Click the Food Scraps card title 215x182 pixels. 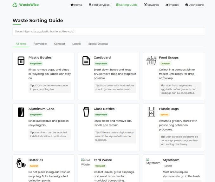(x=169, y=57)
